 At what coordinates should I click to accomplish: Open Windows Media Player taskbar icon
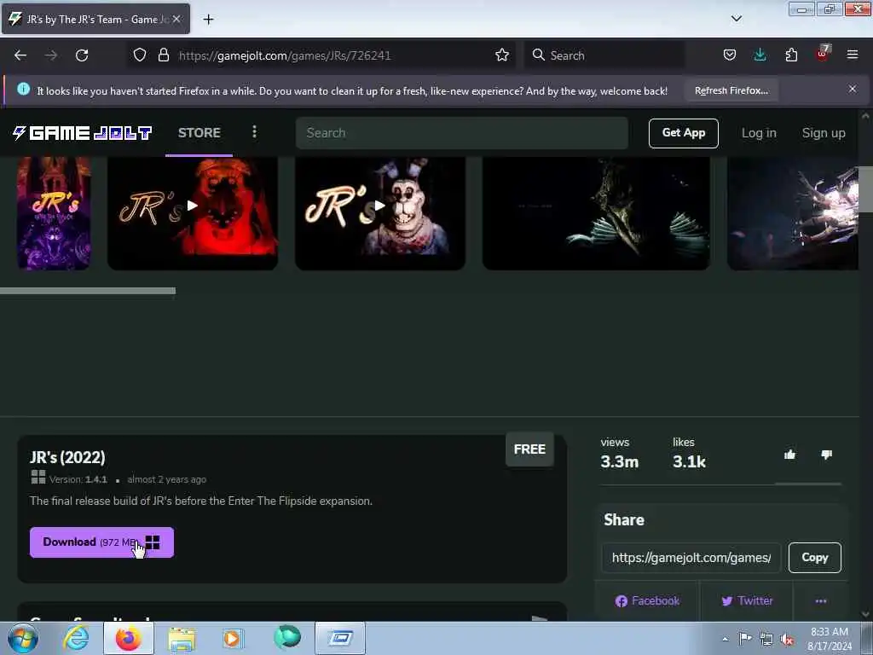point(233,638)
